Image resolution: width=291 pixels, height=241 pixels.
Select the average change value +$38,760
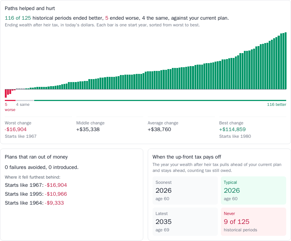(160, 129)
